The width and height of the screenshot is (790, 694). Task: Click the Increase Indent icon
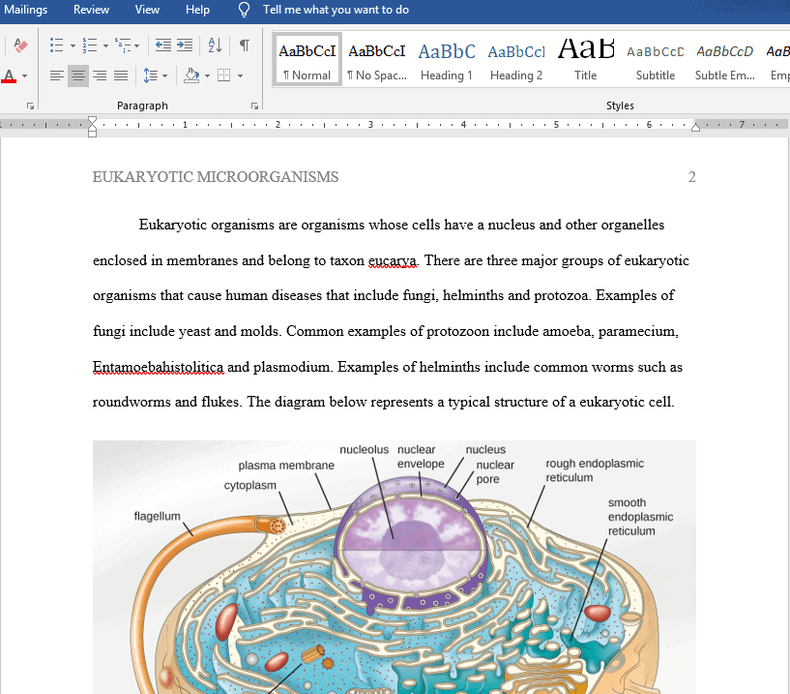[x=183, y=45]
